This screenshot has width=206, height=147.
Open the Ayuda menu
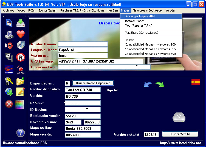[x=170, y=10]
